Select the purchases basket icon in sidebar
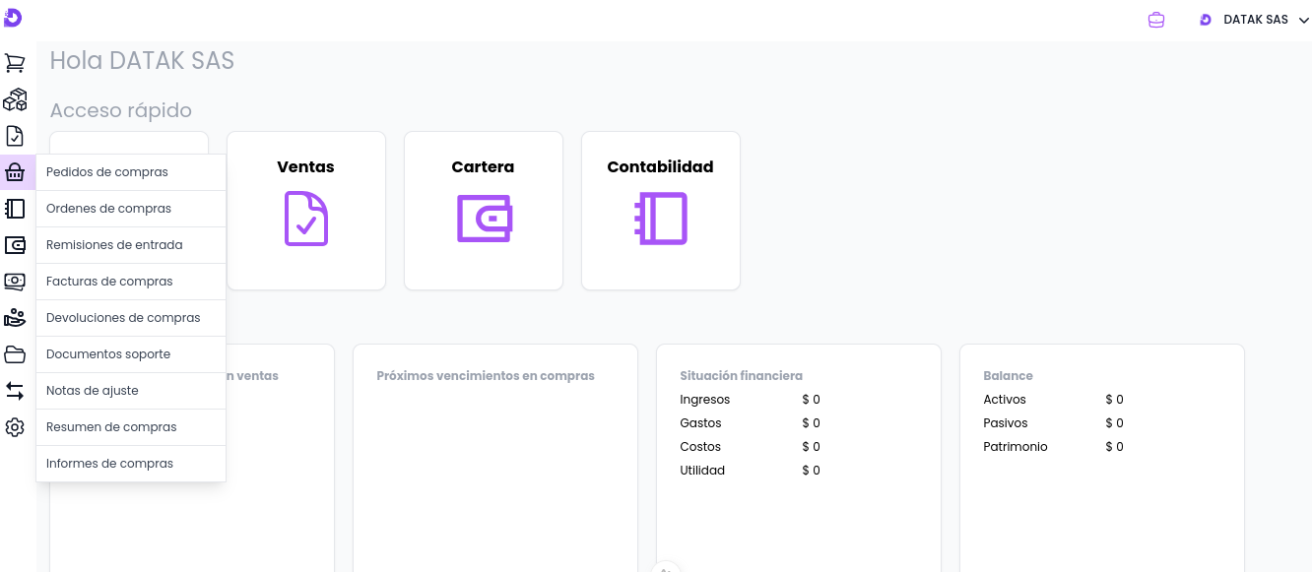 (15, 172)
